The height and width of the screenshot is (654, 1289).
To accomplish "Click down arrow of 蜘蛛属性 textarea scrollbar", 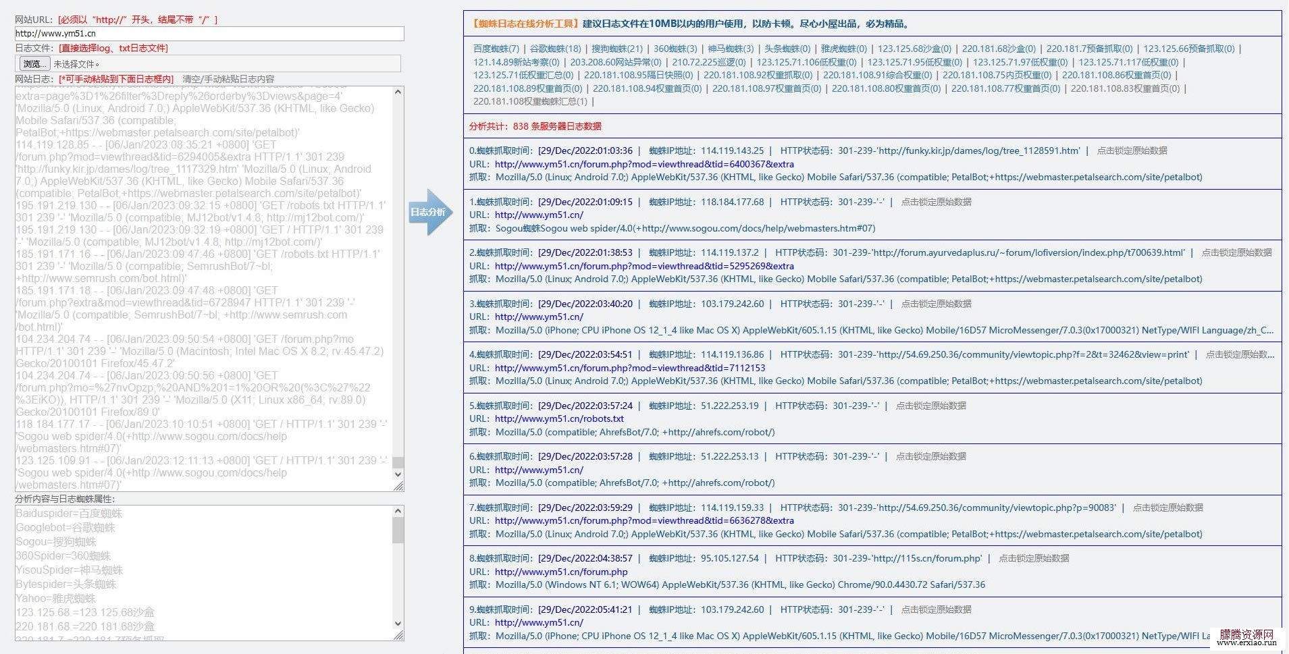I will 398,623.
